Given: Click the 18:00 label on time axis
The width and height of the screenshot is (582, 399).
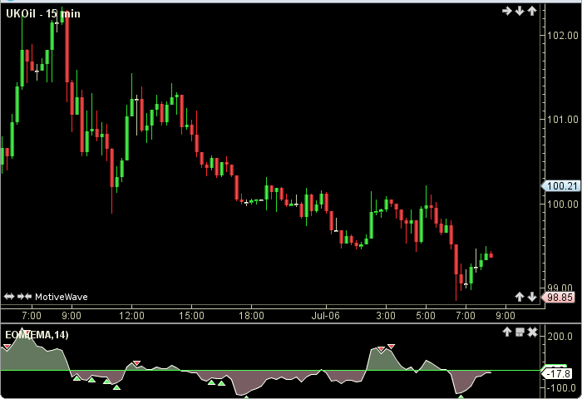Looking at the screenshot, I should pos(251,316).
